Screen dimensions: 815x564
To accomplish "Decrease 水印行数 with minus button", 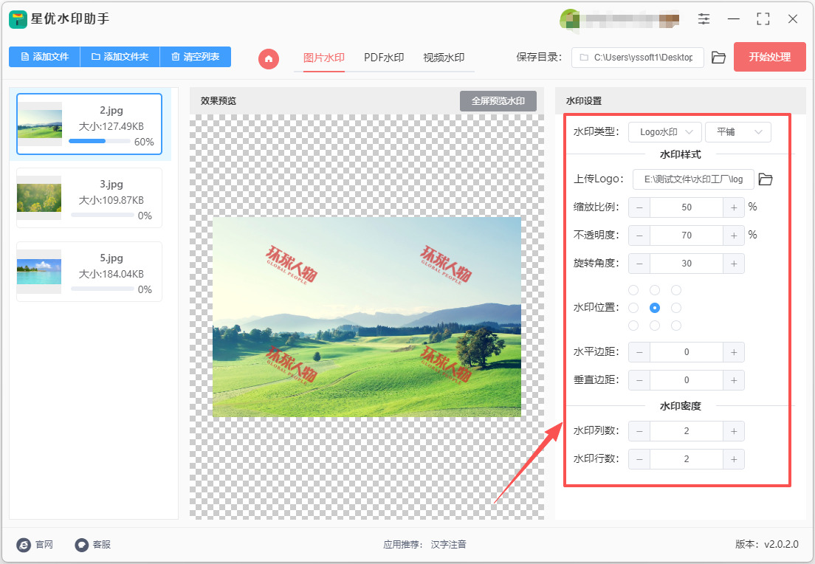I will click(x=639, y=459).
